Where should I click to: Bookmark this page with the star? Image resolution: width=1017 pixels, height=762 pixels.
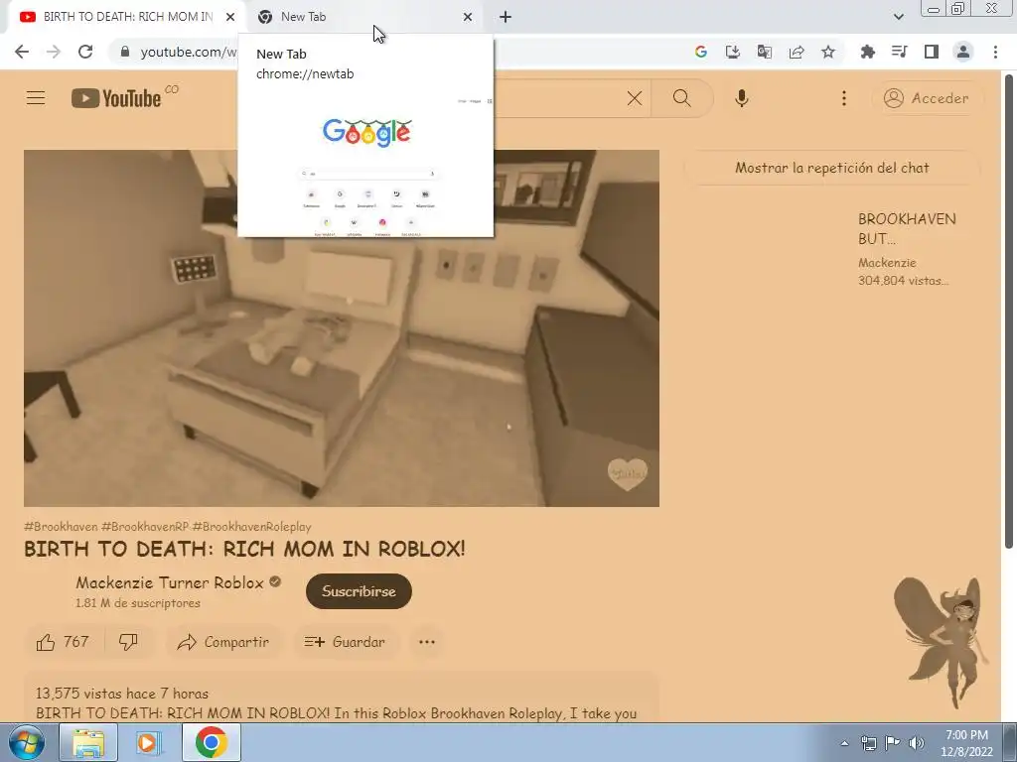coord(827,52)
